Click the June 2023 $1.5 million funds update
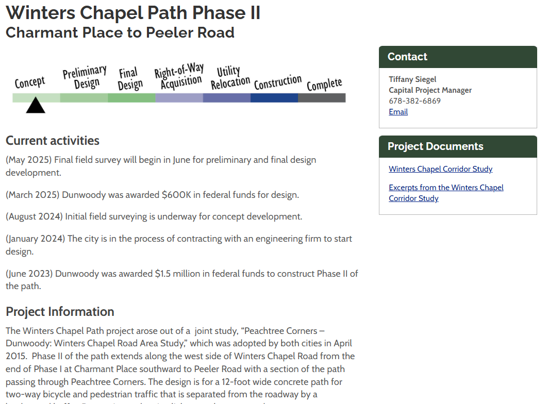 point(182,280)
